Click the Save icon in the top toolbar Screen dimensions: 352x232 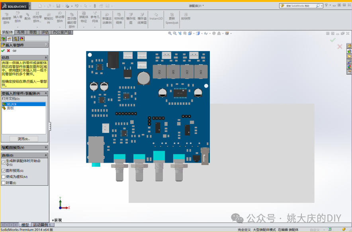pyautogui.click(x=58, y=6)
